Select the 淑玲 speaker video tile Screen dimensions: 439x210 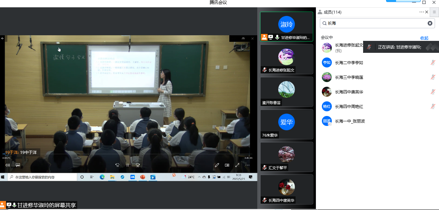click(287, 26)
